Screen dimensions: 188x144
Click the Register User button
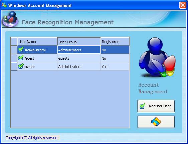(156, 106)
